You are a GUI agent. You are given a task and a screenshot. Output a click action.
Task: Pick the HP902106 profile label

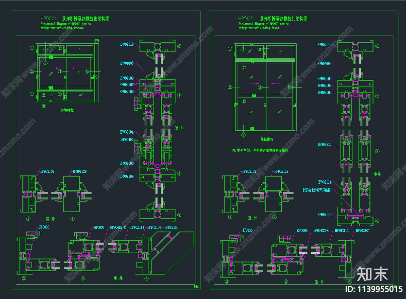pos(127,163)
